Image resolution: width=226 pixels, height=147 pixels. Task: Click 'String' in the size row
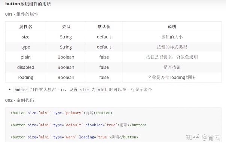(x=66, y=37)
